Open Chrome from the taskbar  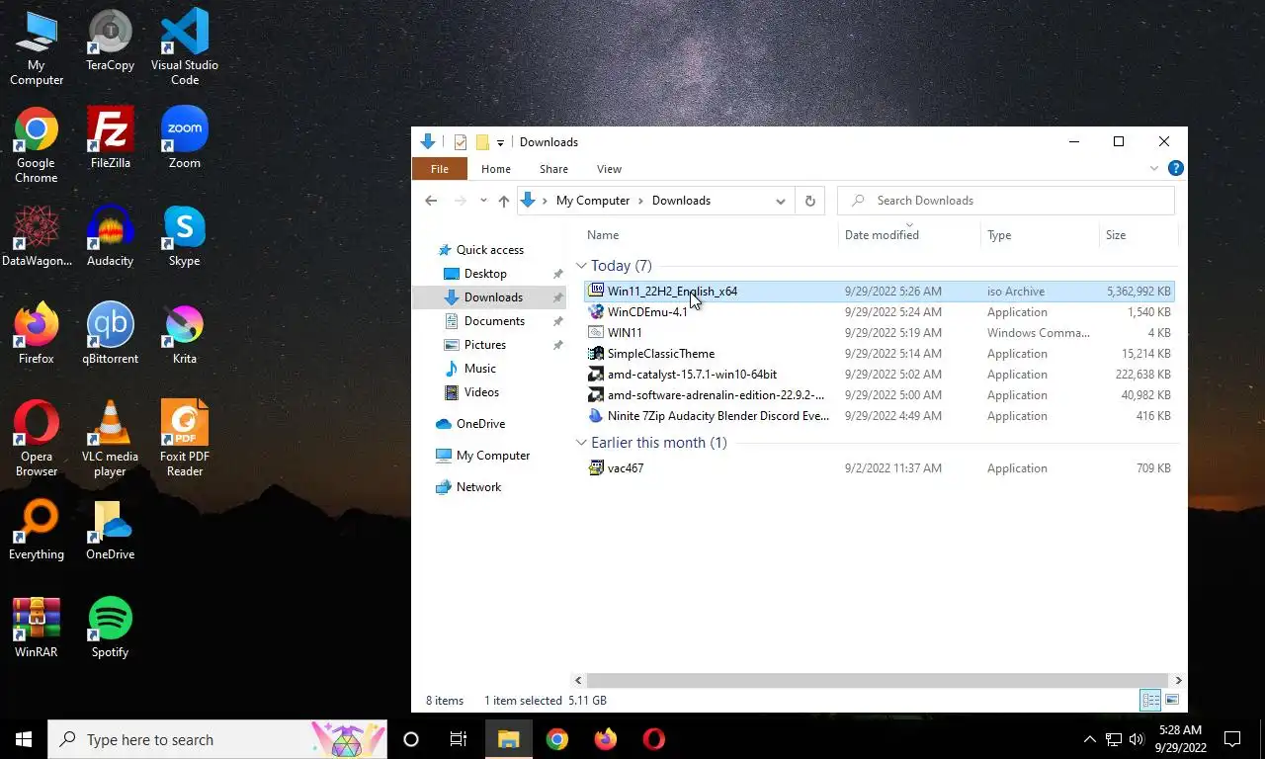(x=557, y=739)
